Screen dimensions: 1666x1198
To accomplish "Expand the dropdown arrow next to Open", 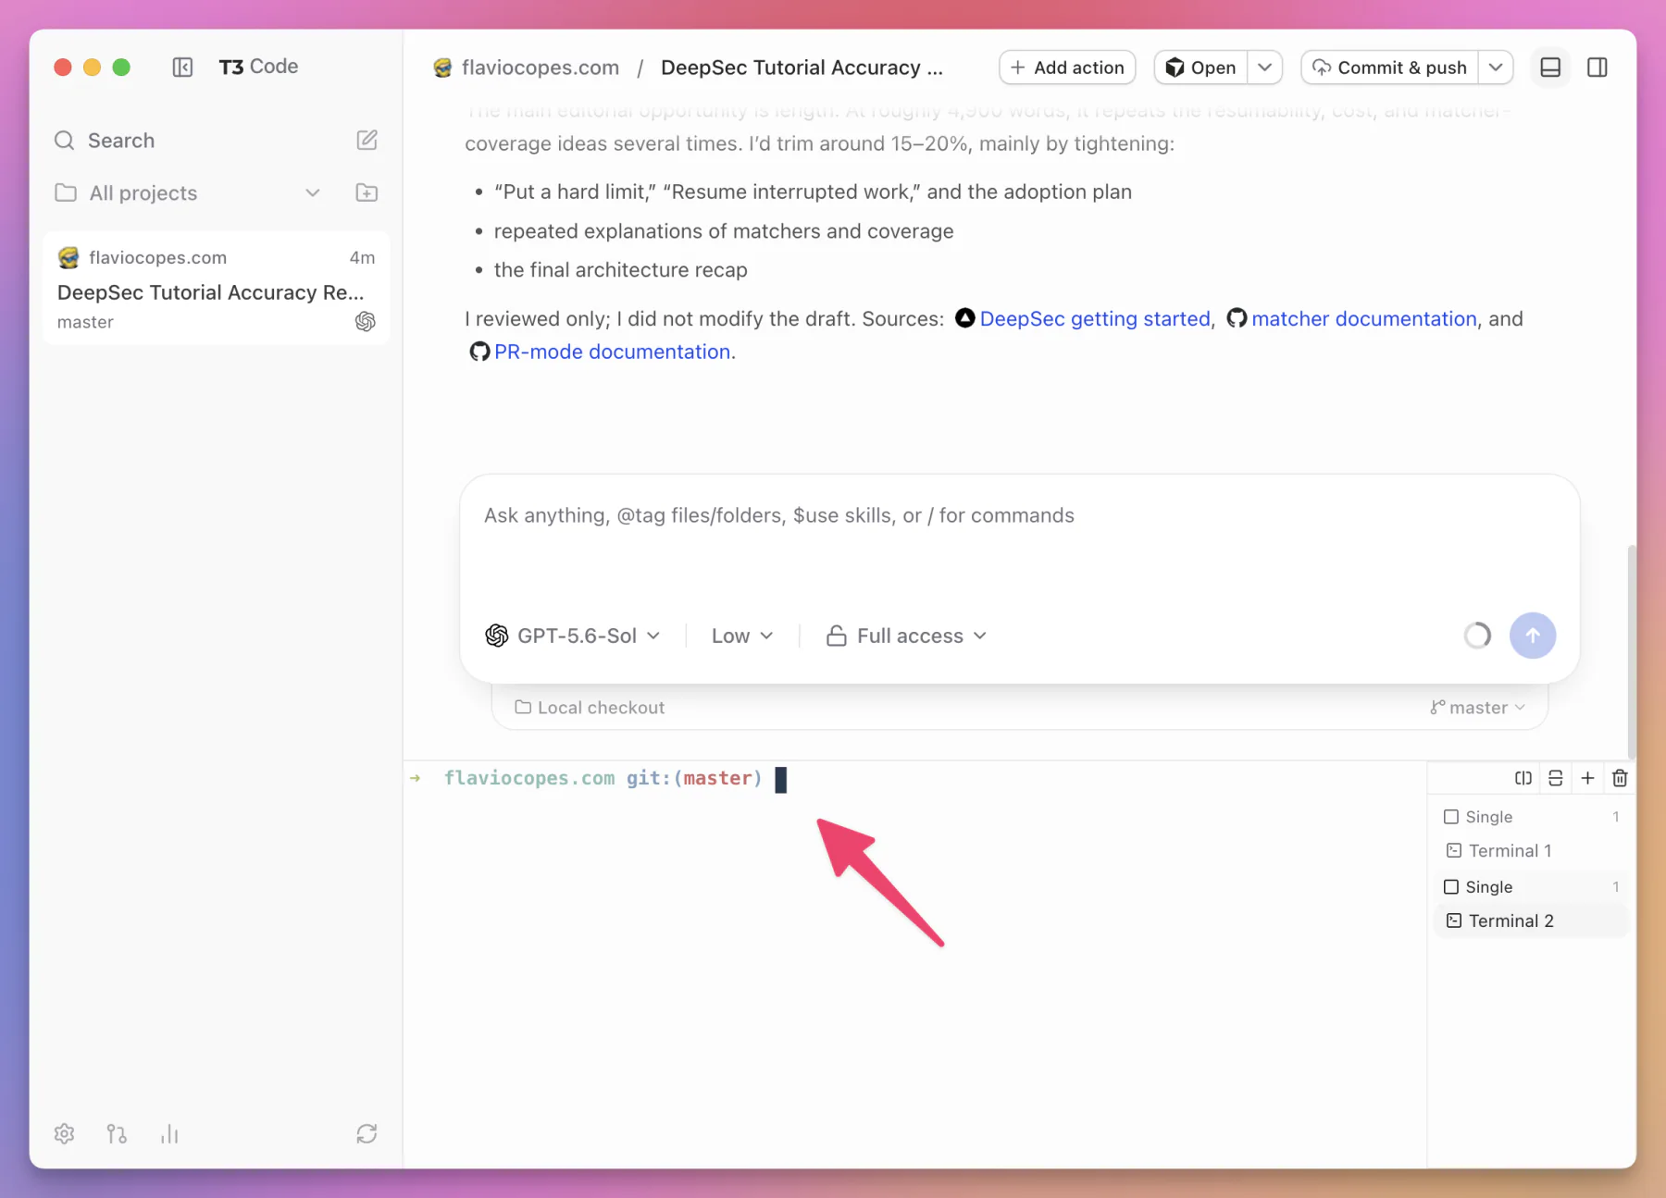I will tap(1264, 68).
